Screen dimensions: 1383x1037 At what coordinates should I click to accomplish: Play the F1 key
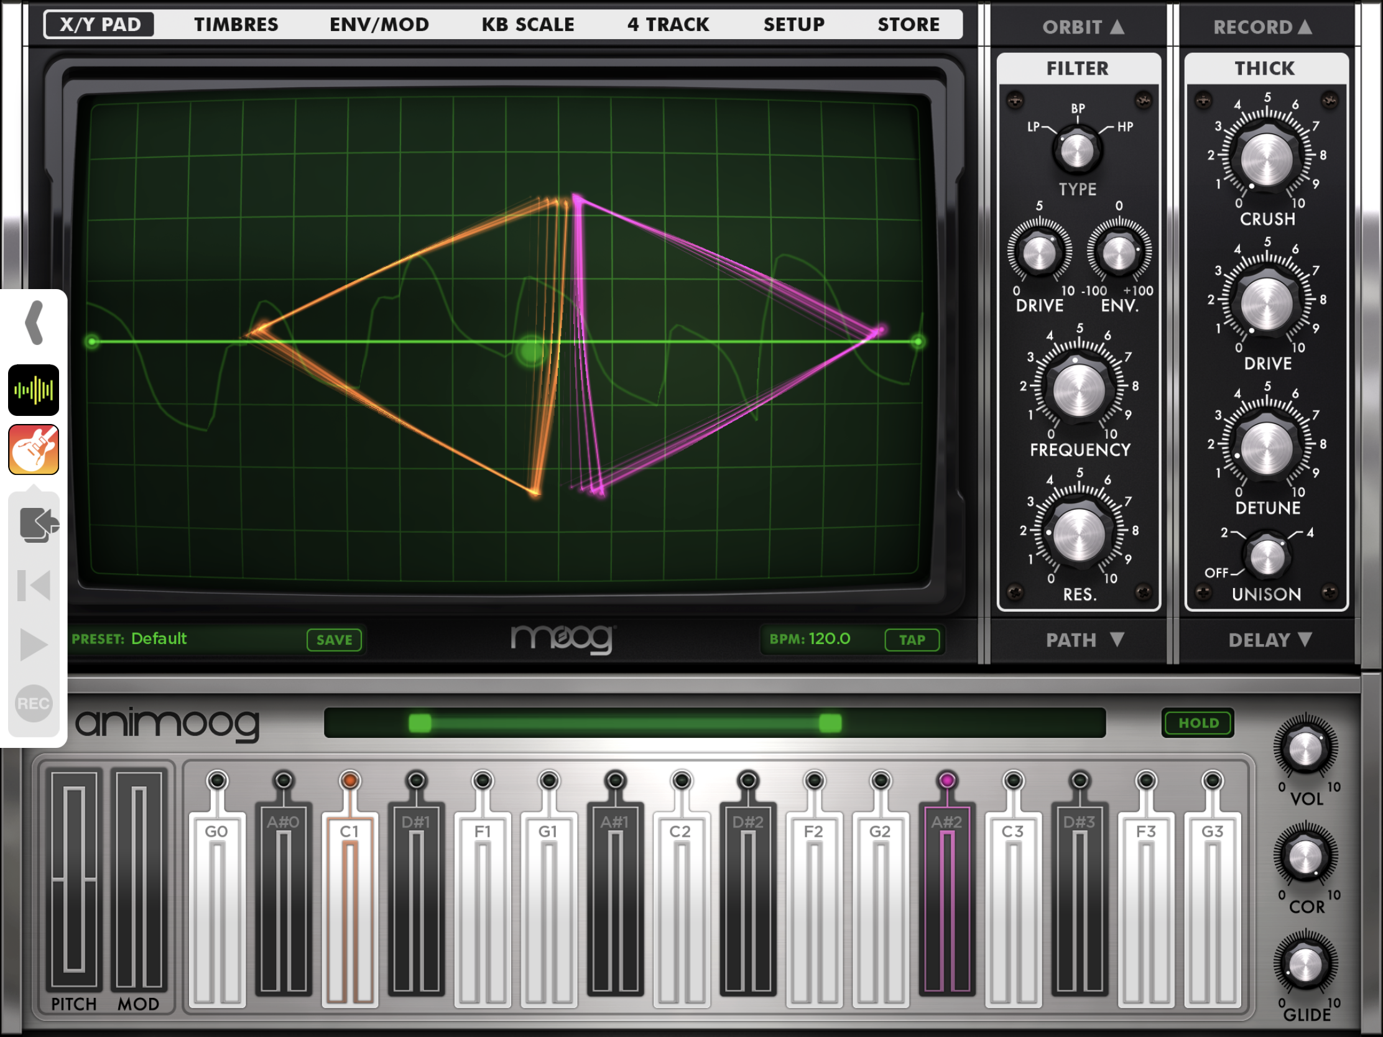(x=483, y=910)
